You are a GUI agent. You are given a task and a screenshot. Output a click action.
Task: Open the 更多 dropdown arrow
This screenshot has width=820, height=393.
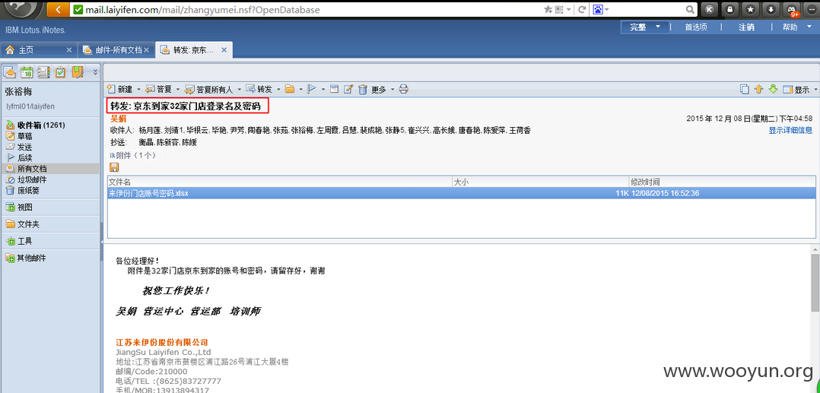(393, 90)
